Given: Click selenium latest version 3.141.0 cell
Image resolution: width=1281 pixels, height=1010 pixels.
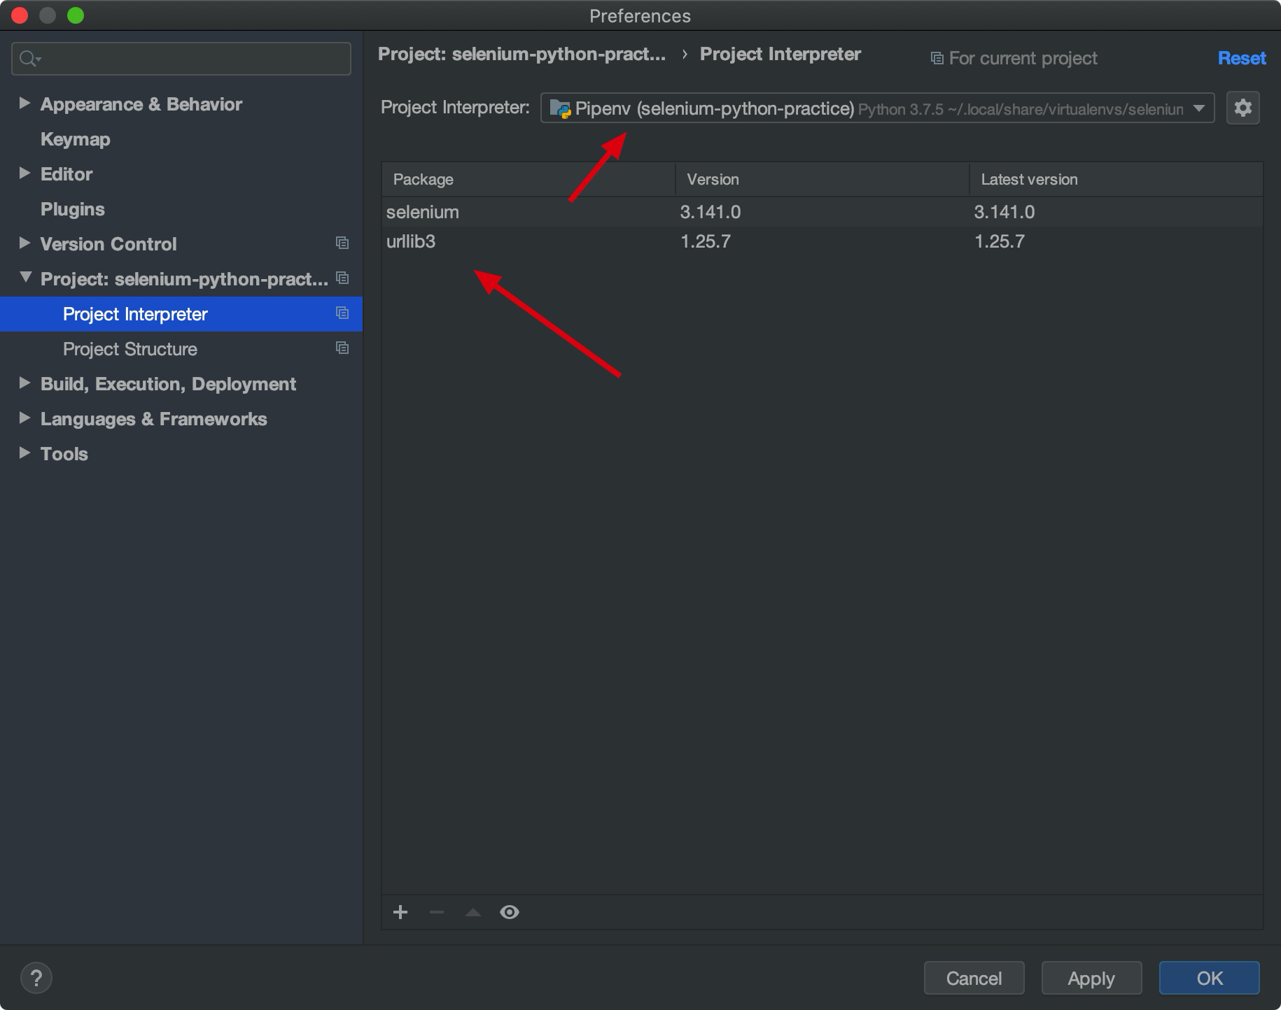Looking at the screenshot, I should [1004, 212].
